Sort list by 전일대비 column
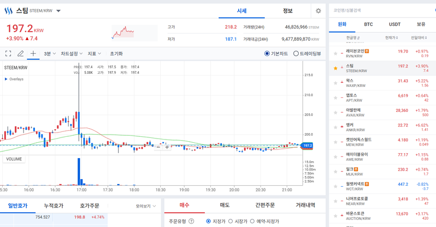This screenshot has width=436, height=227. coord(419,37)
